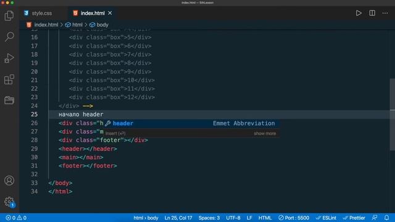Close the index.html tab
This screenshot has width=395, height=222.
coord(110,13)
